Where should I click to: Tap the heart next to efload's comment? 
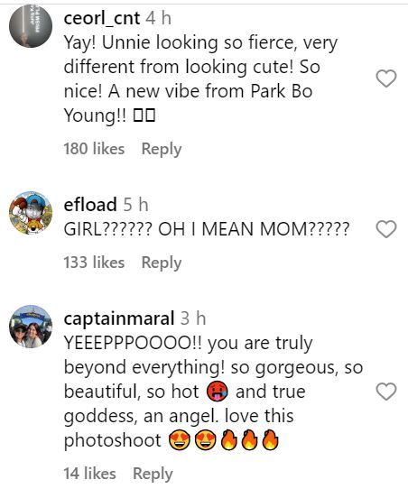(386, 229)
